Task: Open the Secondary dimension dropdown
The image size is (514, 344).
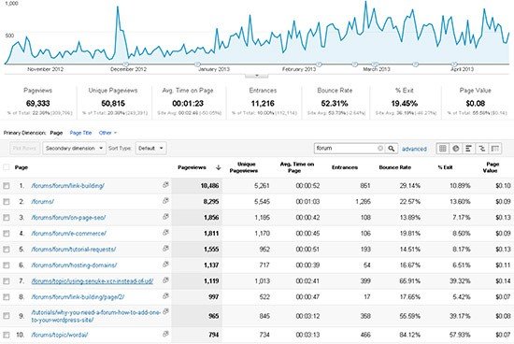Action: [74, 149]
